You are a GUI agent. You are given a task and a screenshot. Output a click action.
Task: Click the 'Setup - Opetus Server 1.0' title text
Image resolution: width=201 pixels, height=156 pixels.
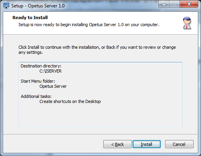click(x=38, y=6)
